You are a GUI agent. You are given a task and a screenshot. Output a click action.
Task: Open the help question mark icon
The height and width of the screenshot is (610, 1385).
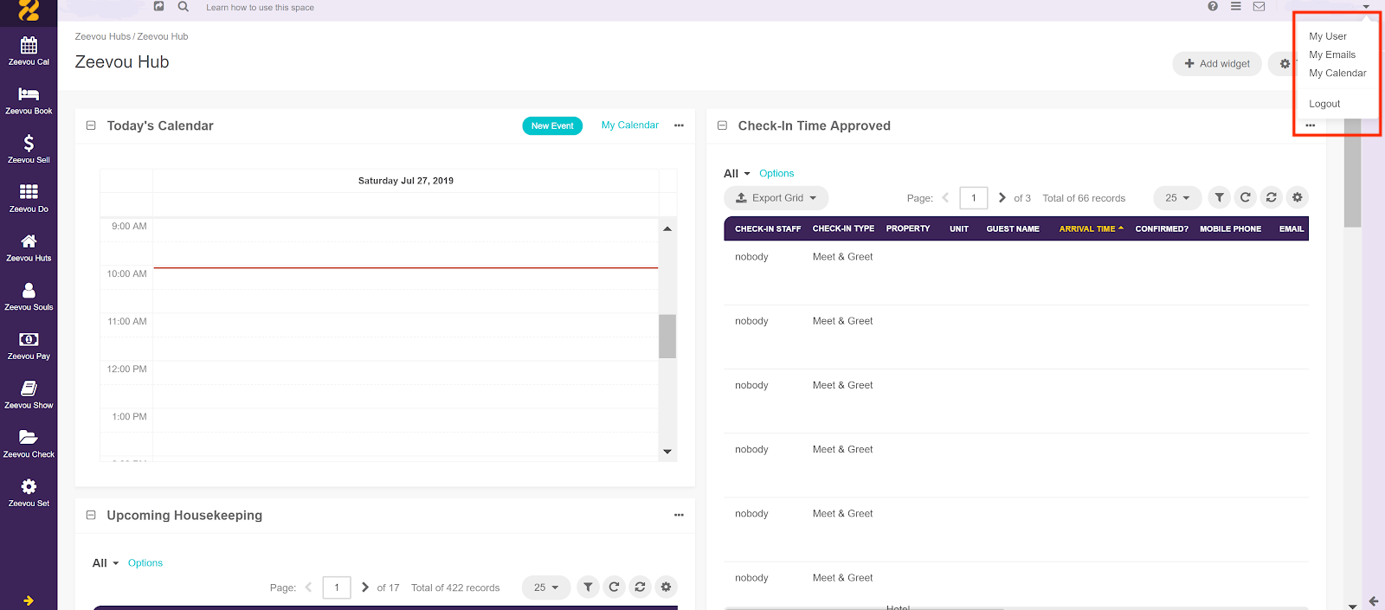(x=1213, y=6)
